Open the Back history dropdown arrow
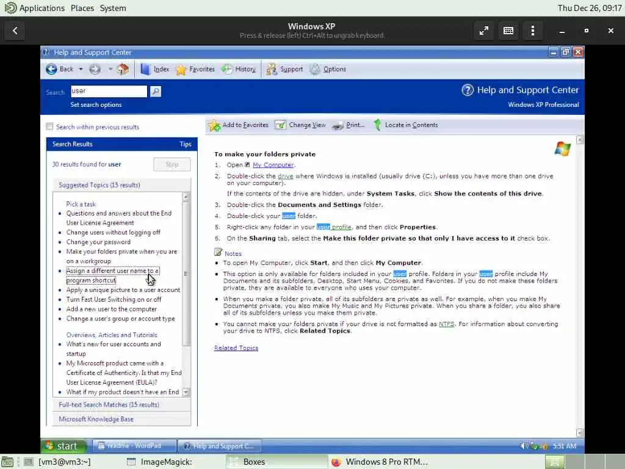 pyautogui.click(x=81, y=69)
